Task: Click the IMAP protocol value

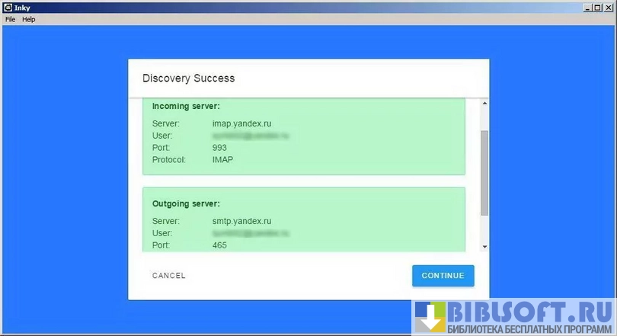Action: click(222, 160)
